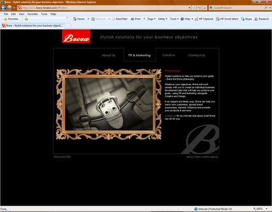This screenshot has height=212, width=272.
Task: Open the zoom level dropdown in the status bar
Action: pyautogui.click(x=267, y=209)
